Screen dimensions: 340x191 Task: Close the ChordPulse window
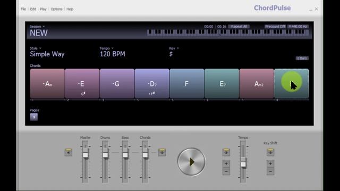317,9
